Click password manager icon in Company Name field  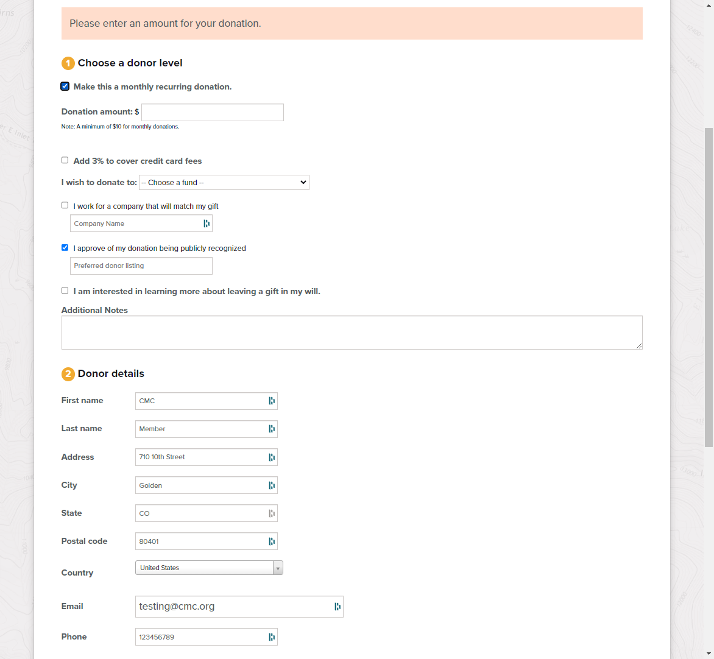[x=207, y=224]
